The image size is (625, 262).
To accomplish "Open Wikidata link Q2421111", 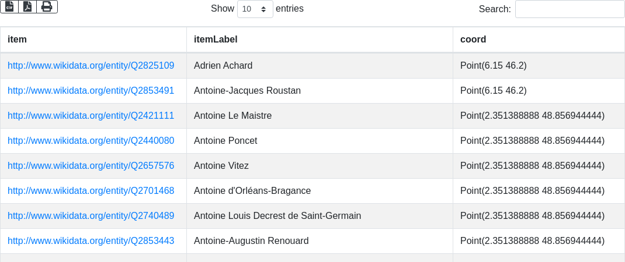I will click(91, 116).
